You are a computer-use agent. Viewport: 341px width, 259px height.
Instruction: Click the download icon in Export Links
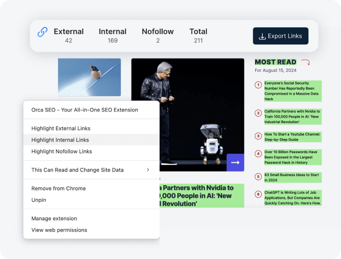point(262,36)
